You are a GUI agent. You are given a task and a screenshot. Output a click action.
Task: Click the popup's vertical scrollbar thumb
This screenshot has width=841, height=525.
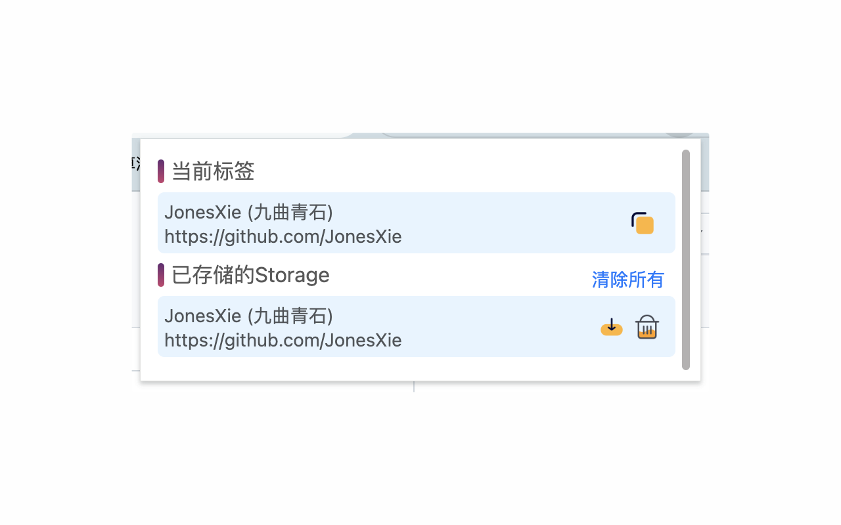[x=686, y=259]
